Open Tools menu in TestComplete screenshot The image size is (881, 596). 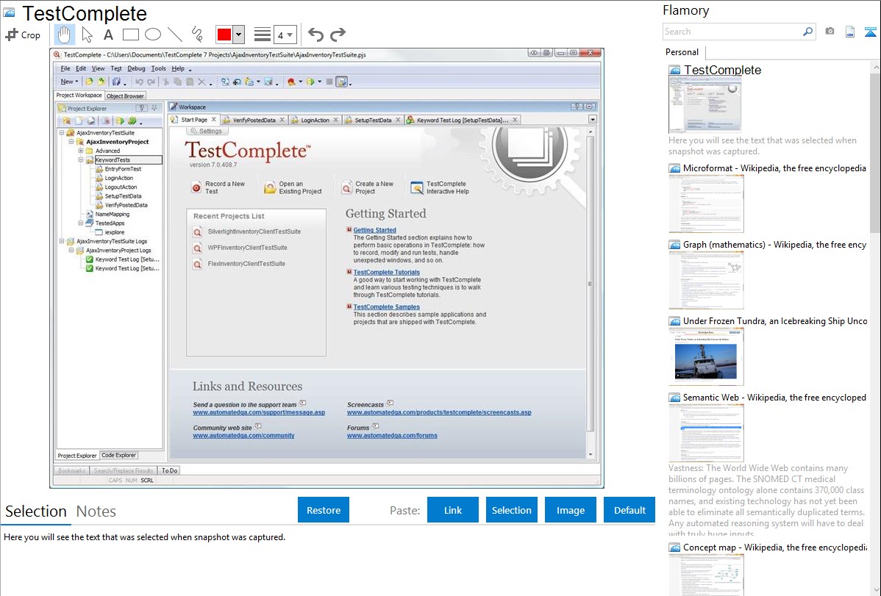(x=158, y=68)
